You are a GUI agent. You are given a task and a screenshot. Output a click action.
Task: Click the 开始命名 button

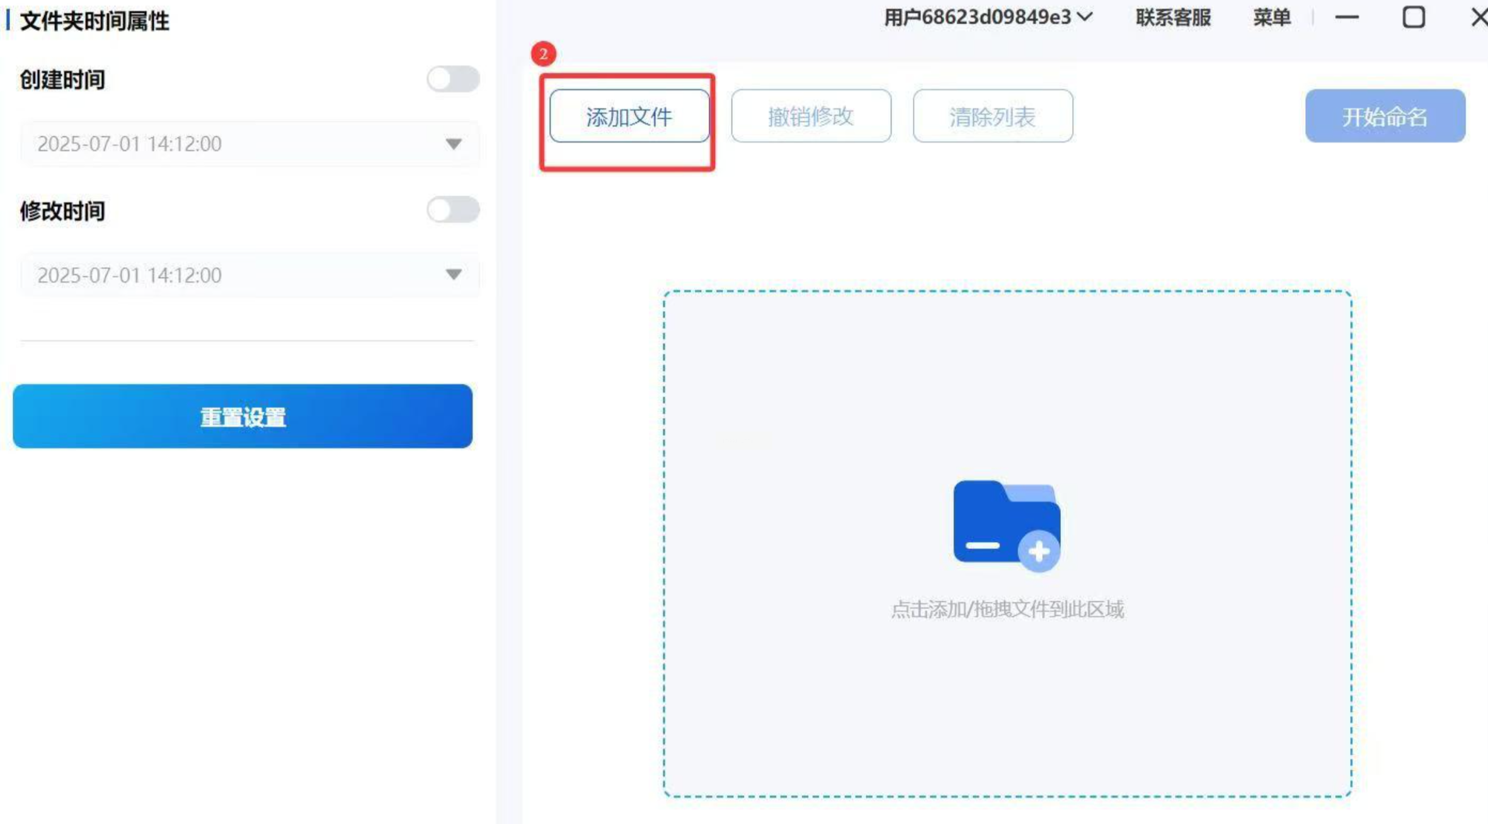pyautogui.click(x=1385, y=117)
